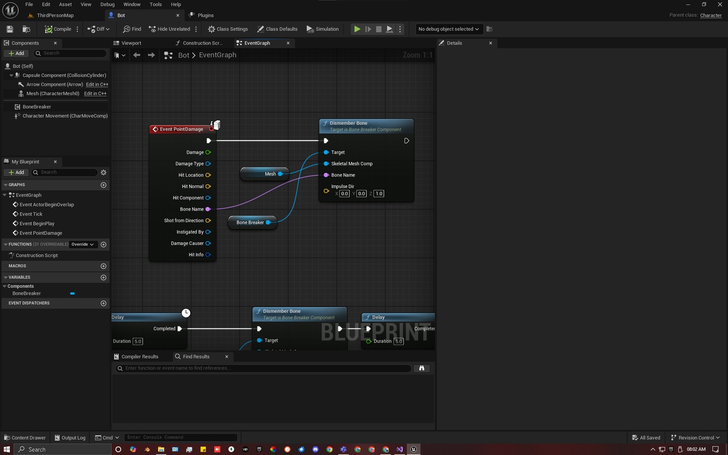This screenshot has width=728, height=455.
Task: Open the functions Override dropdown
Action: point(82,245)
